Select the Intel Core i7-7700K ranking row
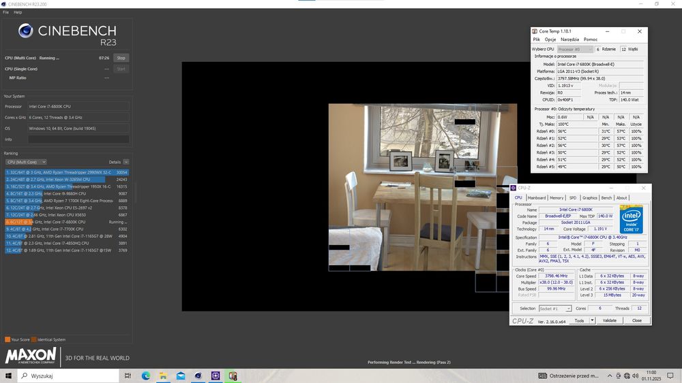 [x=67, y=229]
